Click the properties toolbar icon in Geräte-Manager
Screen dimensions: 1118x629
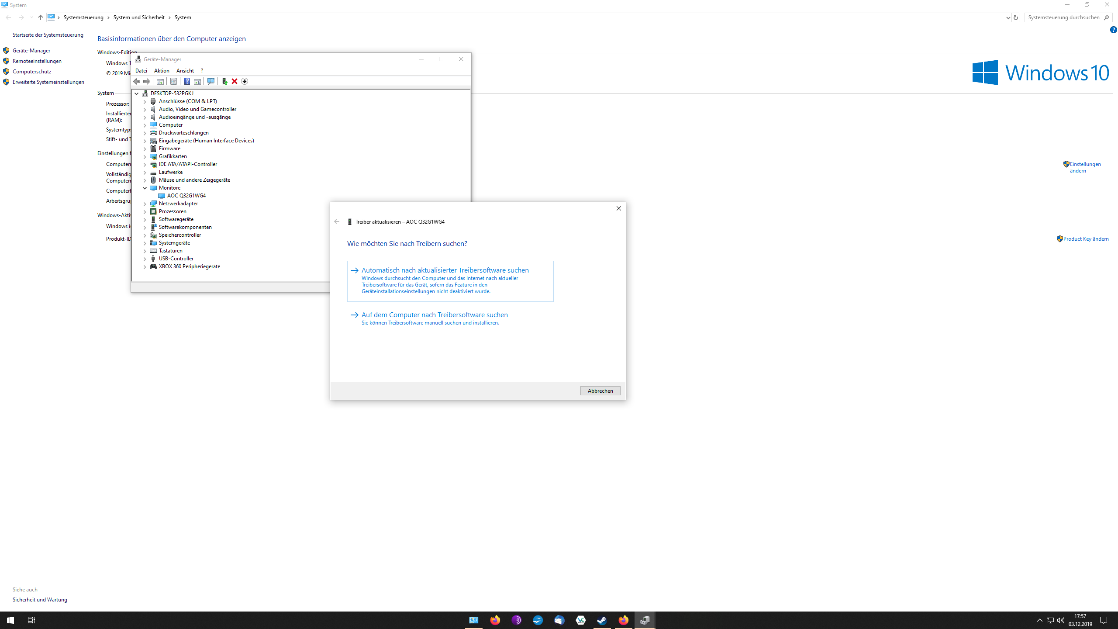pyautogui.click(x=173, y=81)
